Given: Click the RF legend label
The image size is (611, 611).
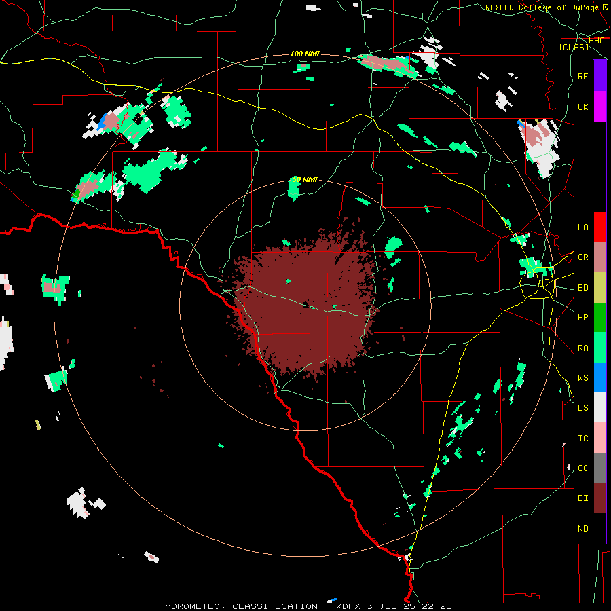Looking at the screenshot, I should click(582, 76).
